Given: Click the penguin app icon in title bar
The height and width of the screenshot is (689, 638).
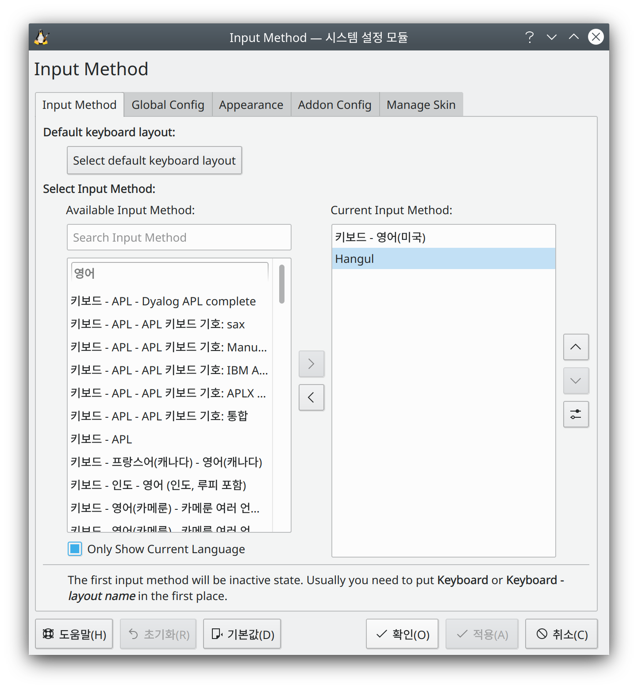Looking at the screenshot, I should pyautogui.click(x=42, y=37).
